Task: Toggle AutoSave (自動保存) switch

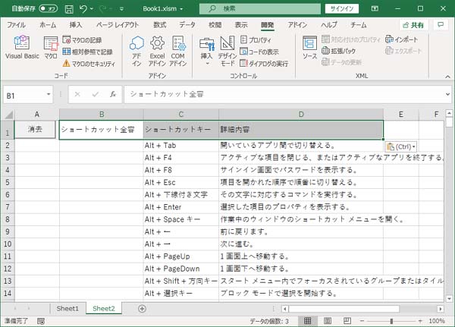Action: pyautogui.click(x=48, y=8)
